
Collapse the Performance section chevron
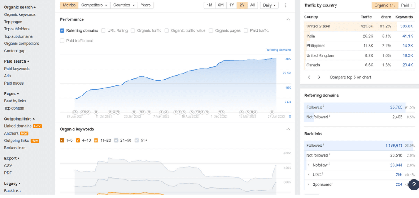[288, 19]
